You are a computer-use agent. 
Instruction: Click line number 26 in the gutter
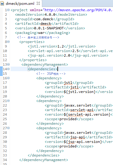[x=5, y=124]
